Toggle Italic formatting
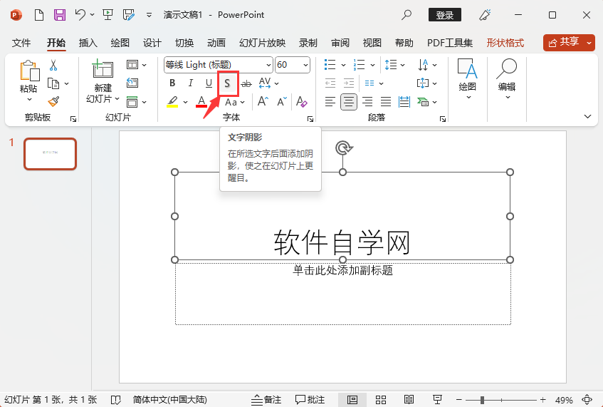Viewport: 603px width, 407px height. coord(190,83)
